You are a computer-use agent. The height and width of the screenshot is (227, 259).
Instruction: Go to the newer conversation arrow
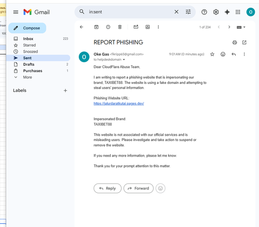219,27
